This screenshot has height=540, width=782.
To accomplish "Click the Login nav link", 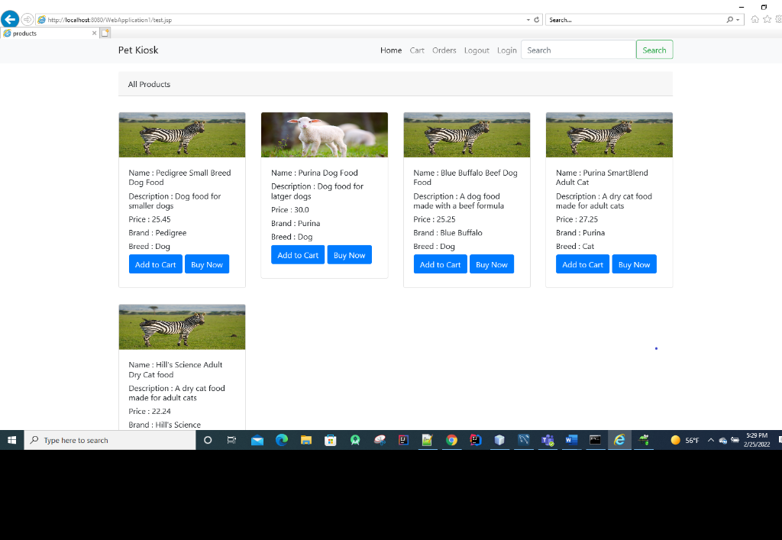I will pyautogui.click(x=507, y=50).
